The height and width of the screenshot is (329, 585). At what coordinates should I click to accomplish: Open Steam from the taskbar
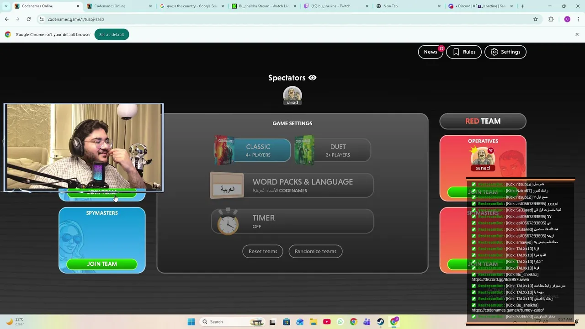[380, 322]
